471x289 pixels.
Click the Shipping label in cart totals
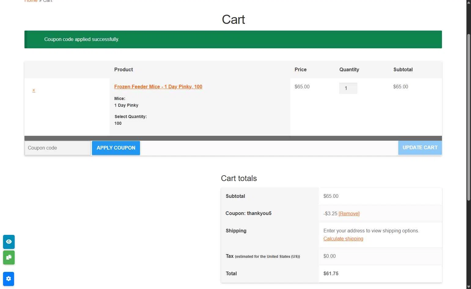[x=236, y=231]
